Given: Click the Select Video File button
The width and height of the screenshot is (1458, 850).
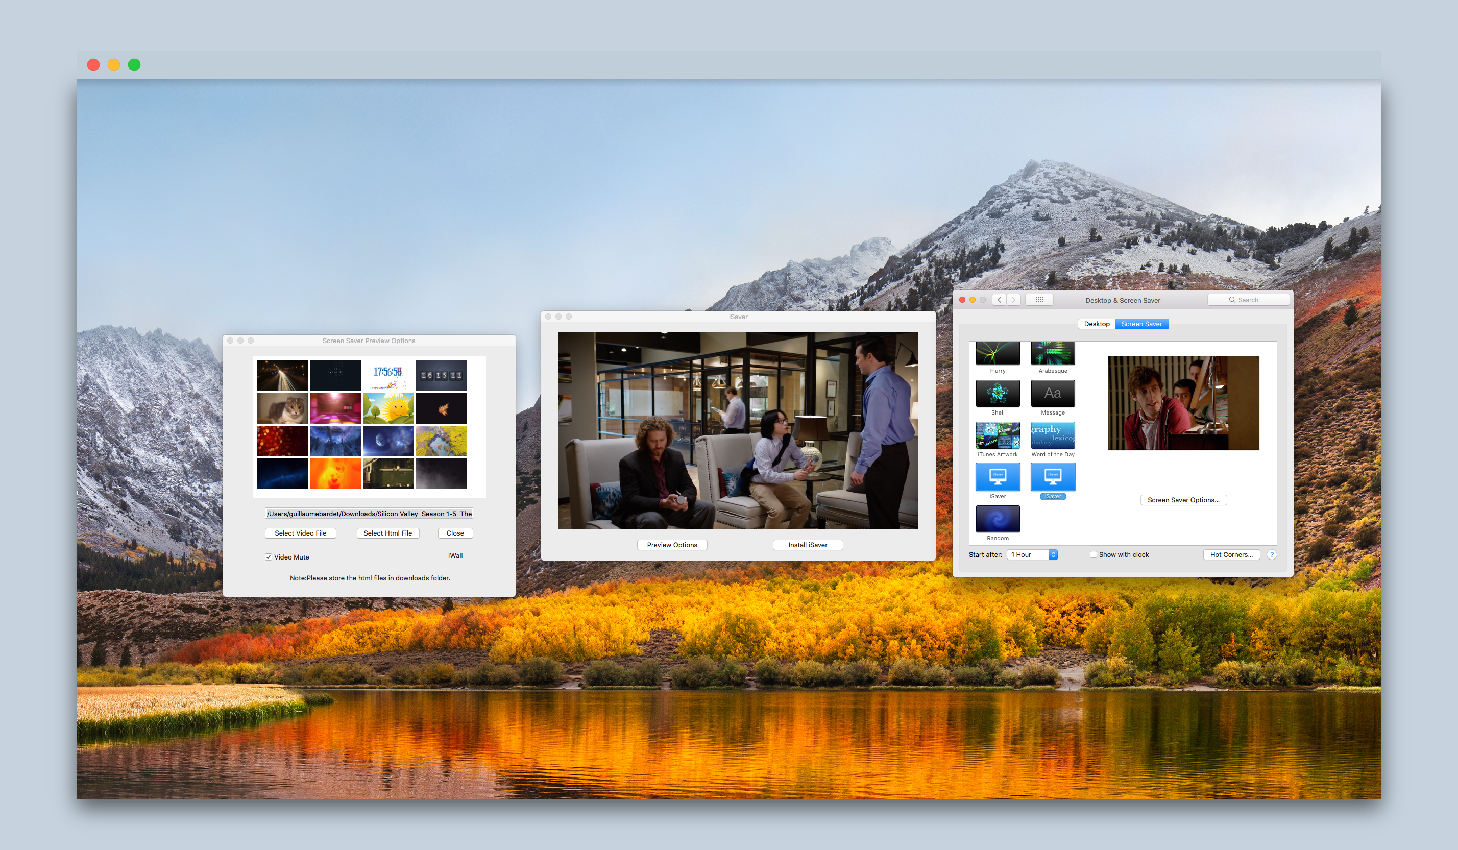Looking at the screenshot, I should click(300, 533).
